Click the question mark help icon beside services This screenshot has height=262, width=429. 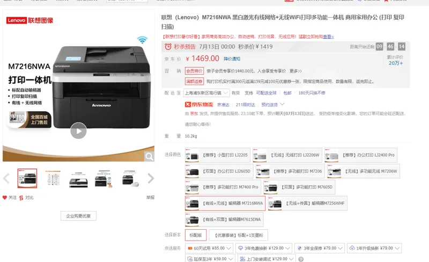click(x=301, y=259)
